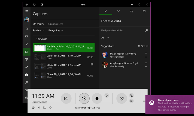The width and height of the screenshot is (194, 116).
Task: Open Xbox app from Game bar icon
Action: (33, 108)
